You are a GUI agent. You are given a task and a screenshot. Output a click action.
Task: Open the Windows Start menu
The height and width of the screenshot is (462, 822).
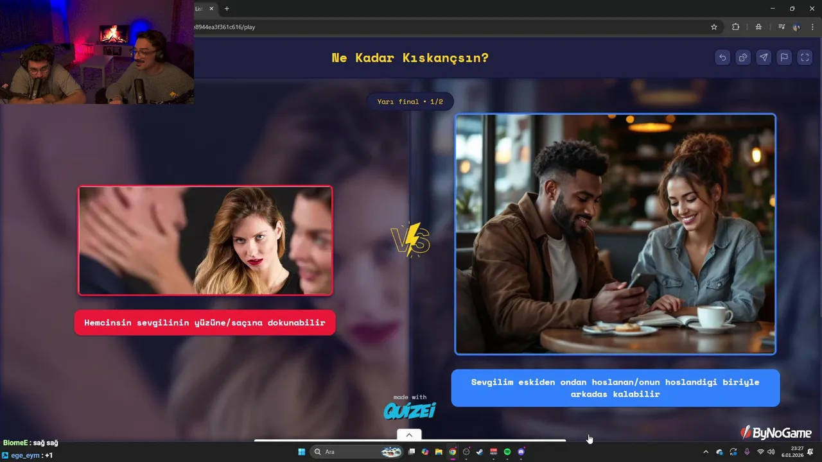[x=301, y=452]
